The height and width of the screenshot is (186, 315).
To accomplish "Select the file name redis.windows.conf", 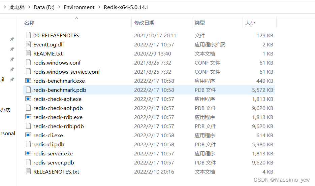I will [57, 63].
